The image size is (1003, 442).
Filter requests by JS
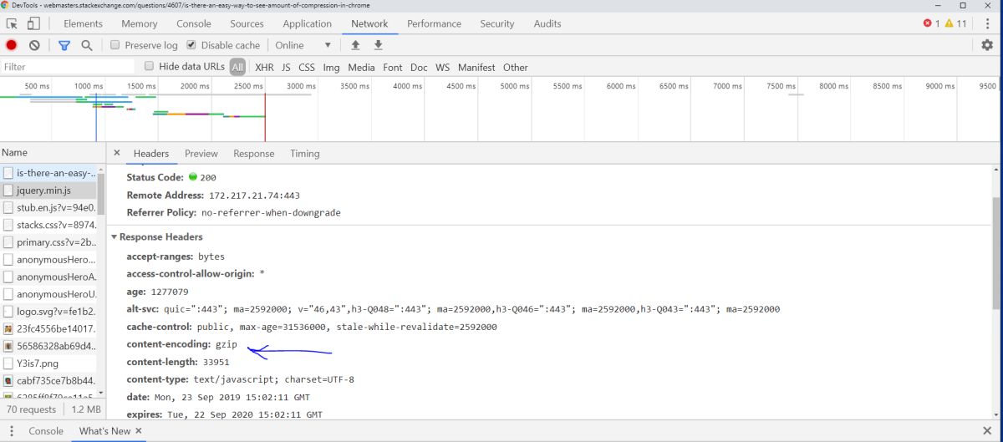tap(286, 67)
